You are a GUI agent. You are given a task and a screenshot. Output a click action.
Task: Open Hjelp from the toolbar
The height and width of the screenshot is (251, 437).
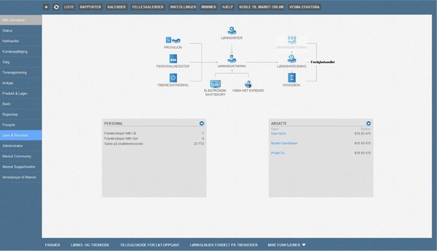227,7
